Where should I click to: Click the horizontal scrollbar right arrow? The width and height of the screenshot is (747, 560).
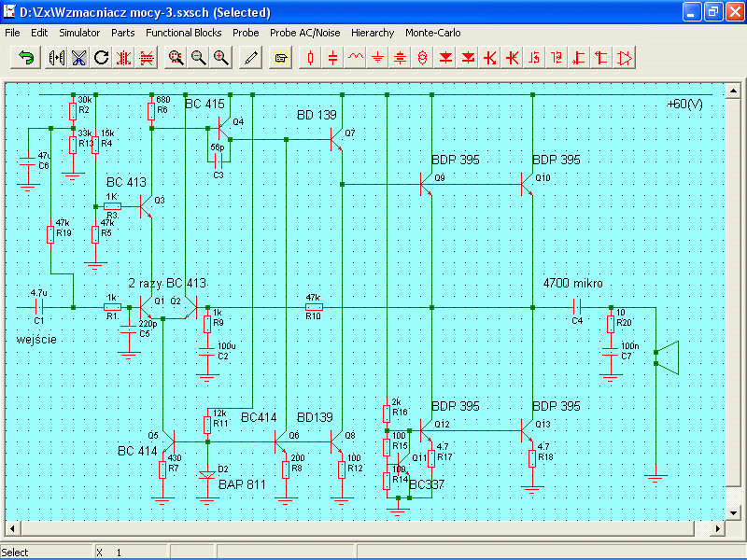pos(719,528)
